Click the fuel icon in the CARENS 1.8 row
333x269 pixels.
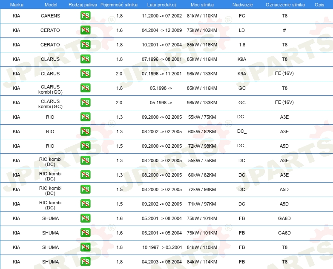click(x=85, y=16)
